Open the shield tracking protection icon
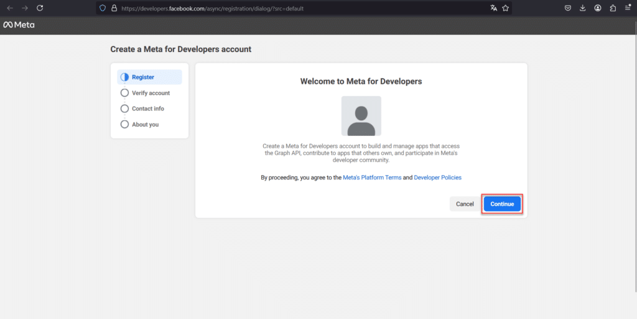Viewport: 637px width, 319px height. (103, 8)
